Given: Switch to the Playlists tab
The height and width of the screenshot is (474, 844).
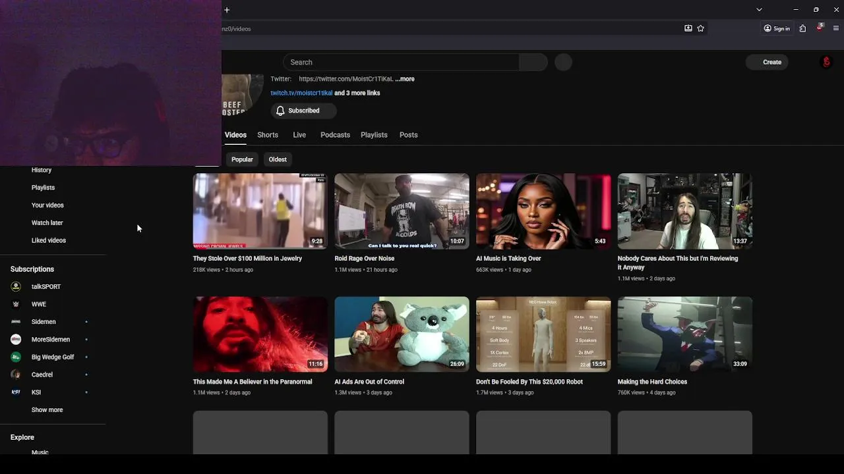Looking at the screenshot, I should coord(374,135).
